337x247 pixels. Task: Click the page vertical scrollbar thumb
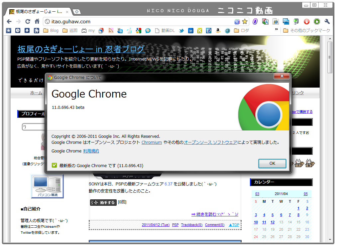330,57
